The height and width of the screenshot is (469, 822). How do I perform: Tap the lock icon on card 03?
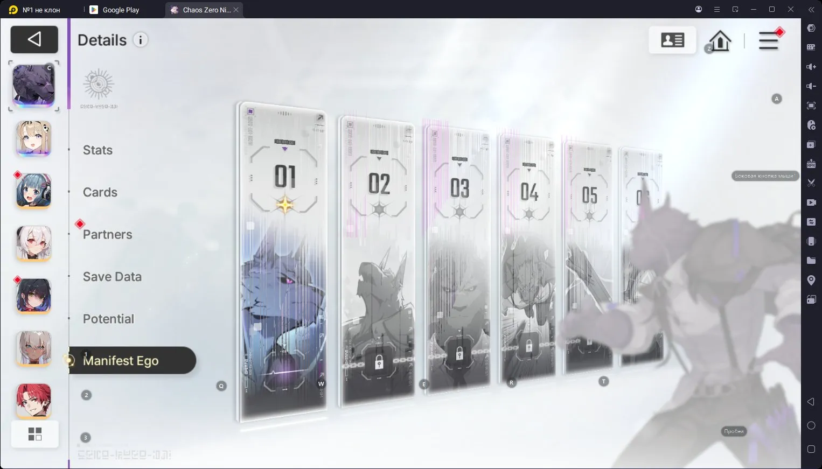(459, 353)
